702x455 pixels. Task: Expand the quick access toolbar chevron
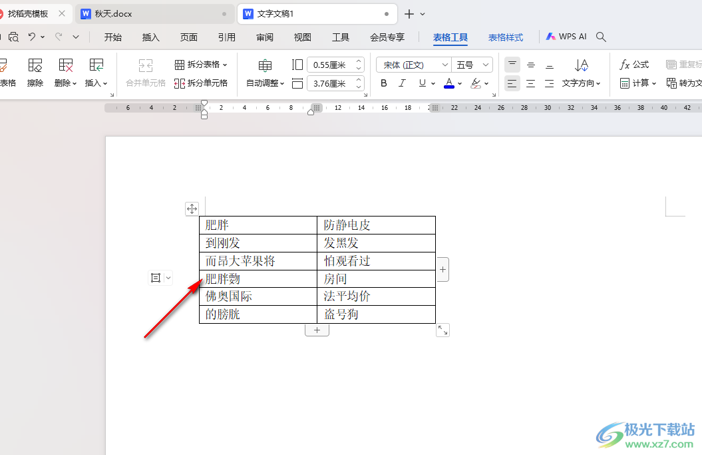click(76, 37)
